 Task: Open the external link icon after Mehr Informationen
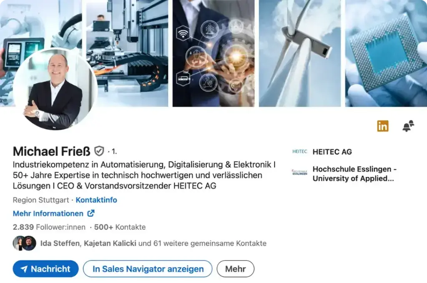(91, 213)
